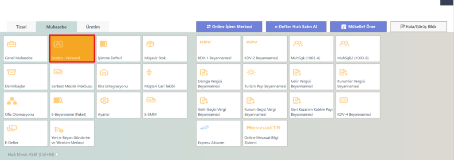The height and width of the screenshot is (160, 454).
Task: Open the Kurumlar Vergisi Beyannamesi tile
Action: [x=358, y=77]
